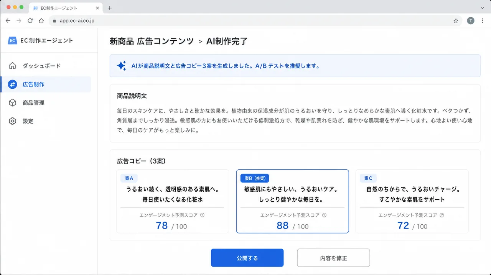Go back with browser back arrow
The height and width of the screenshot is (275, 491).
tap(8, 21)
